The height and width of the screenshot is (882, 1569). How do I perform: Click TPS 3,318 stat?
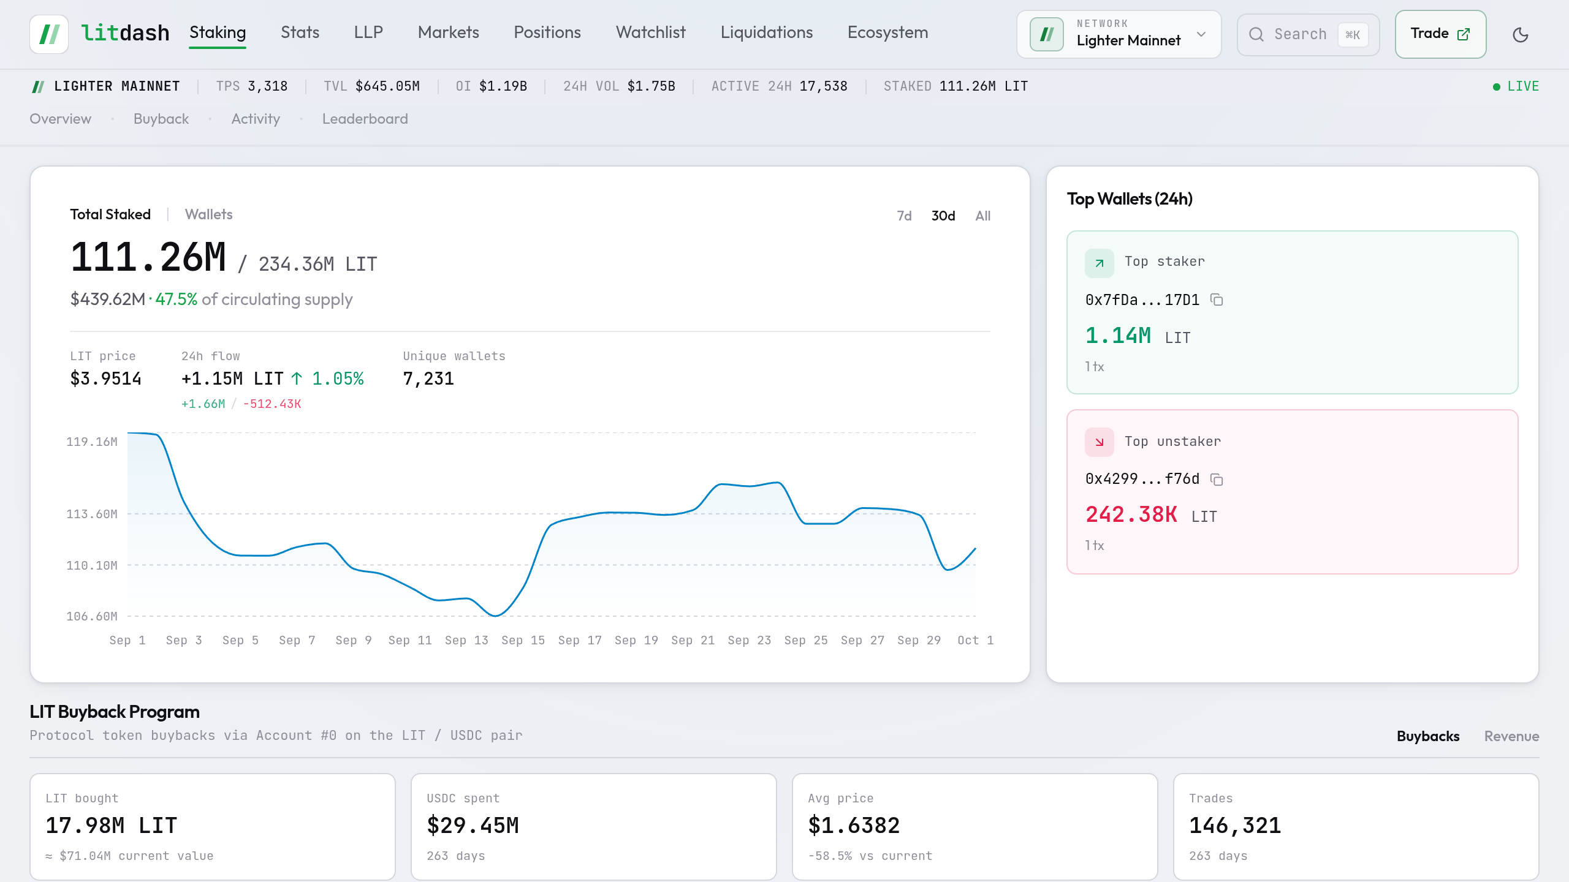pyautogui.click(x=251, y=86)
